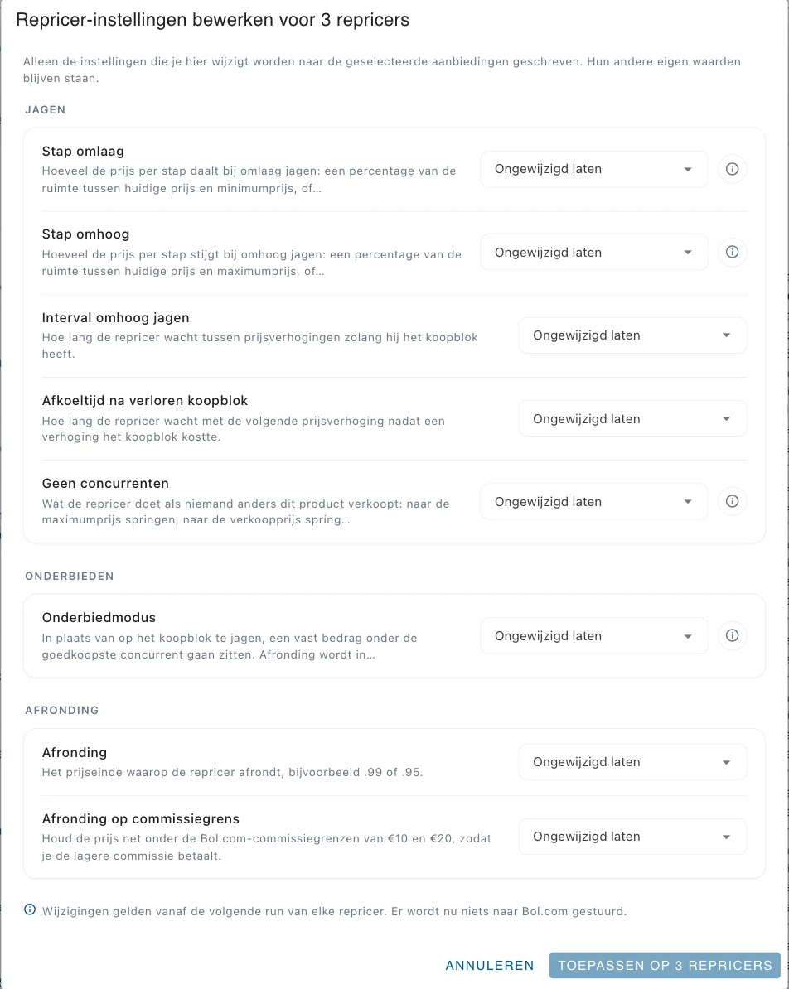
Task: Choose Afkoeltijd na verloren koopblok value
Action: [x=632, y=419]
